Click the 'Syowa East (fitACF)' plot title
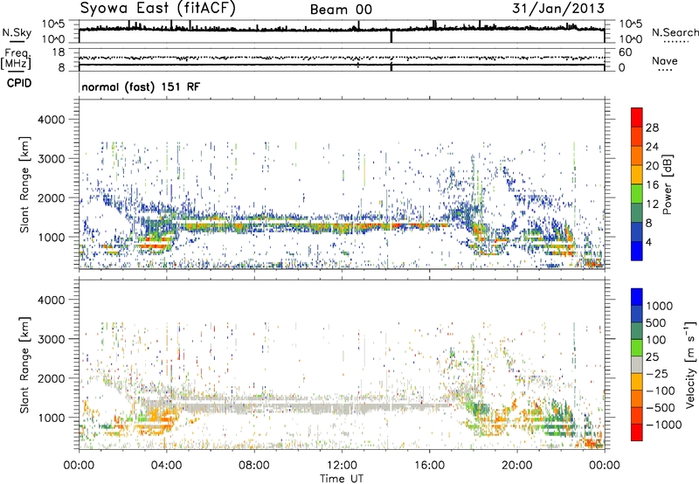The height and width of the screenshot is (484, 699). [x=158, y=9]
